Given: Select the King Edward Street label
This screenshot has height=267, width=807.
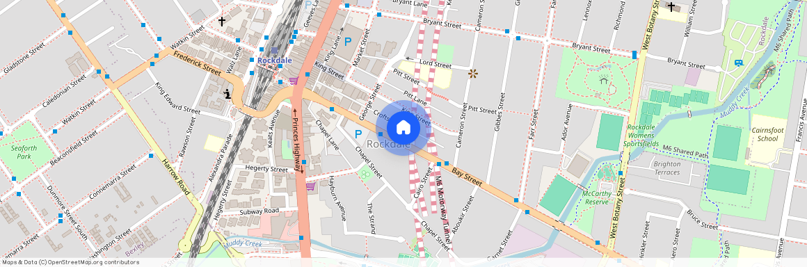Looking at the screenshot, I should click(177, 98).
